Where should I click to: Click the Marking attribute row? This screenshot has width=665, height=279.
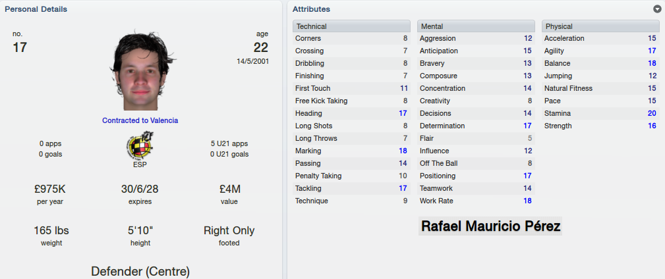(x=351, y=151)
